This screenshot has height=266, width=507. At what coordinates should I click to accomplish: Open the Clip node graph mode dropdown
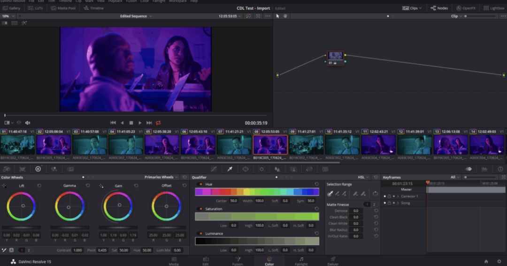point(456,16)
